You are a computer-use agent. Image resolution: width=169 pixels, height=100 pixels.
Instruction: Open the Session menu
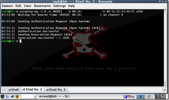[x=7, y=6]
